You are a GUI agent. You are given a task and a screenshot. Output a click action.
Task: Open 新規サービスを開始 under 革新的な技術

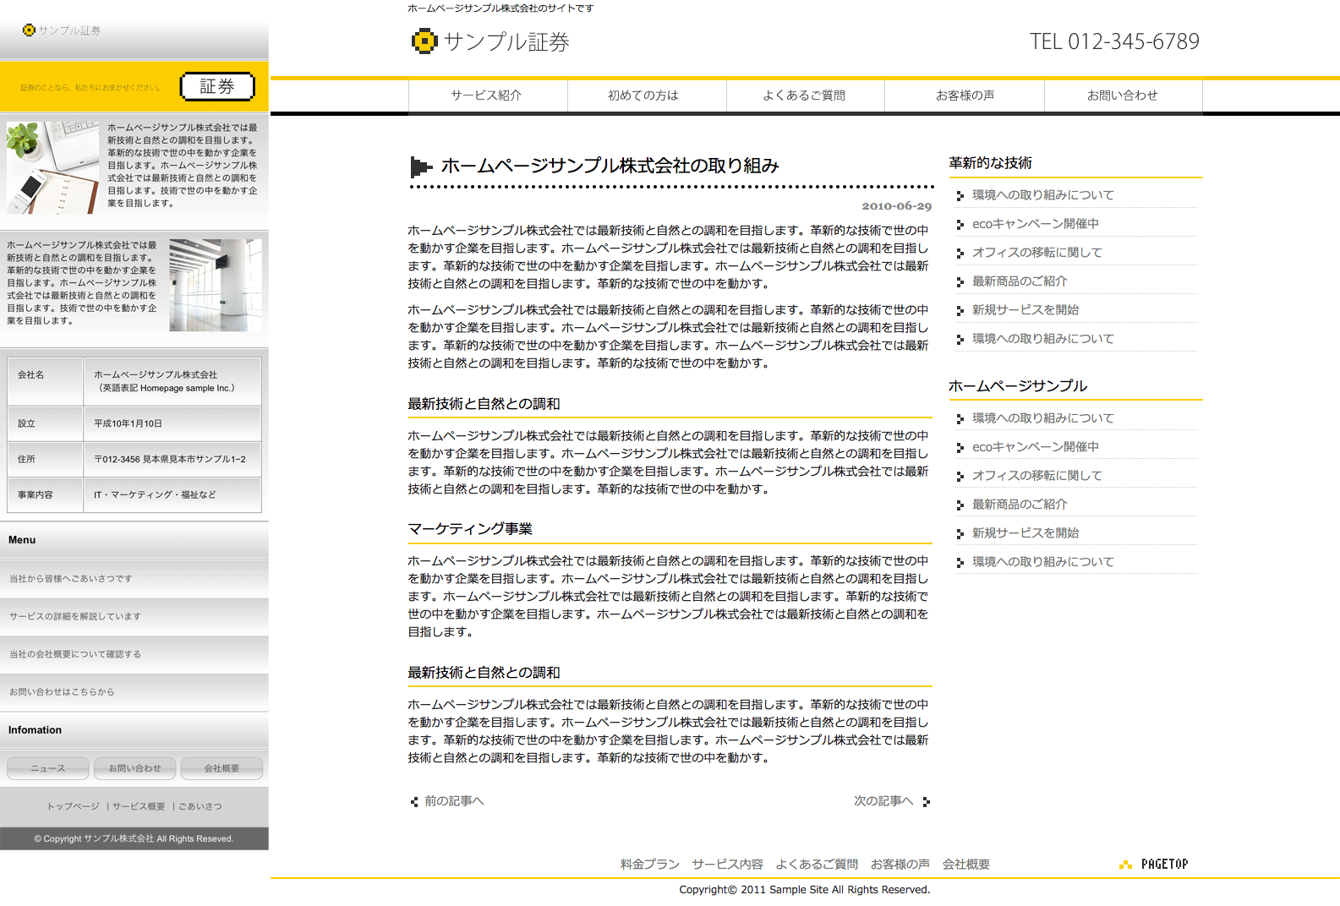click(1025, 310)
